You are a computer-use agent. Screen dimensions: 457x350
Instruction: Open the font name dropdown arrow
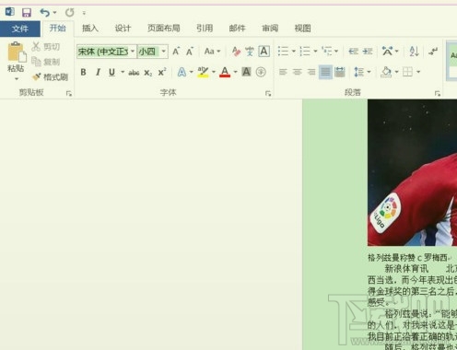coord(133,52)
